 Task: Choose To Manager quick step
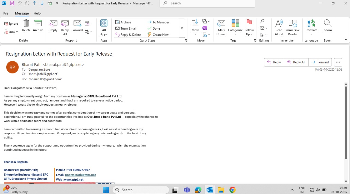pos(158,22)
